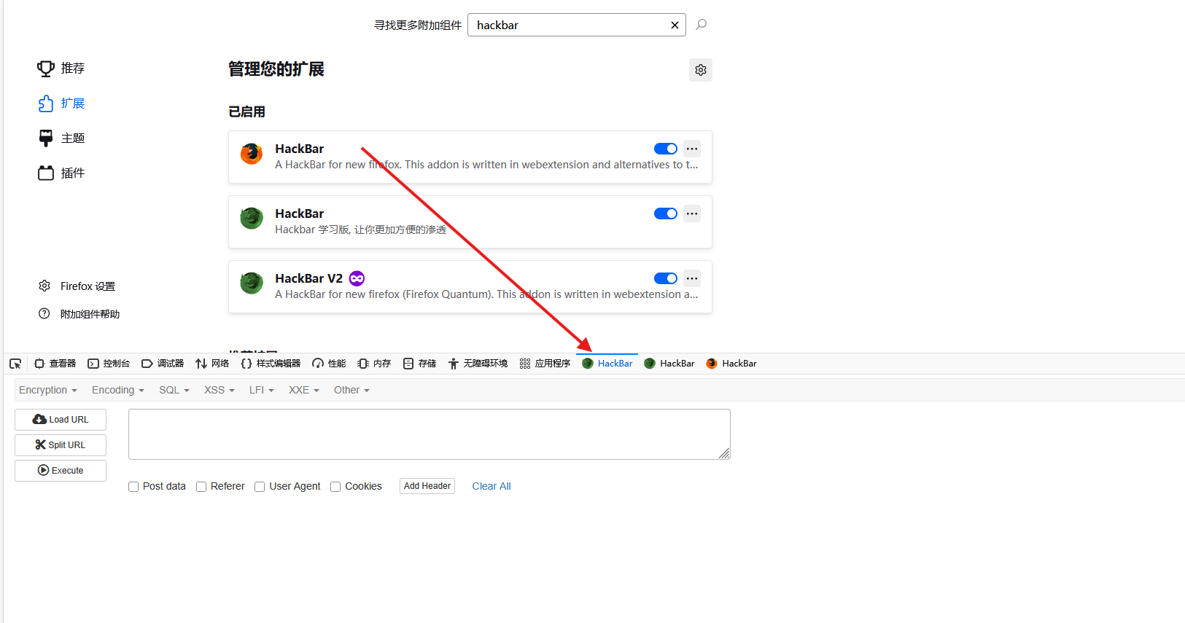Open add-ons help question mark icon
The image size is (1185, 623).
coord(44,313)
